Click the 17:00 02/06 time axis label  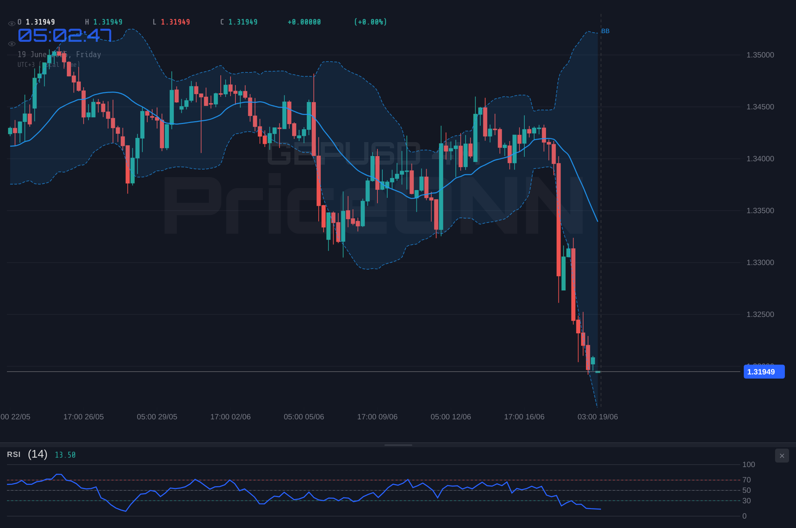point(231,417)
